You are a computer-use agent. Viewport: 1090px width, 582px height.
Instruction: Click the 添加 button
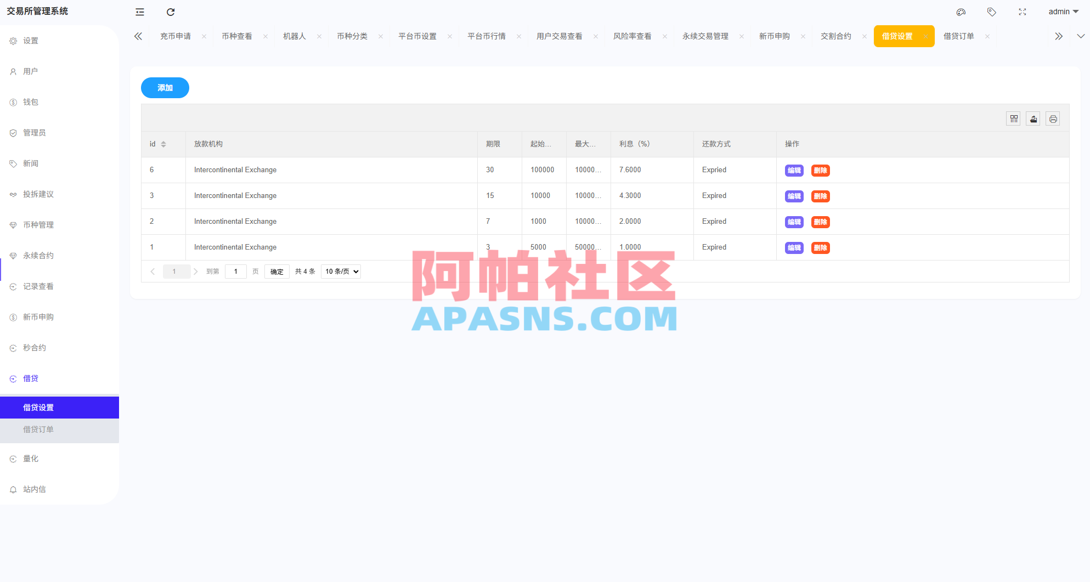[165, 88]
